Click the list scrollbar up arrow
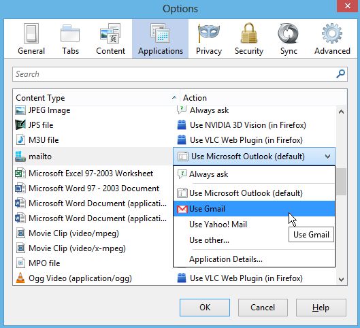The image size is (360, 328). tap(341, 112)
